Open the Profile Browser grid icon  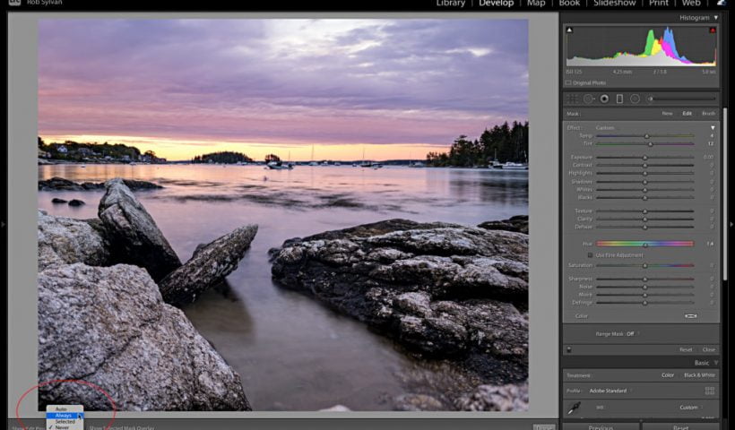click(x=710, y=391)
